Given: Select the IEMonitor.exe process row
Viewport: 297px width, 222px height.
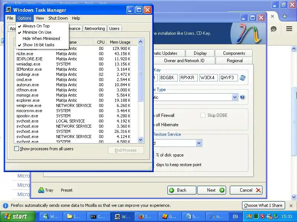Looking at the screenshot, I should point(76,69).
